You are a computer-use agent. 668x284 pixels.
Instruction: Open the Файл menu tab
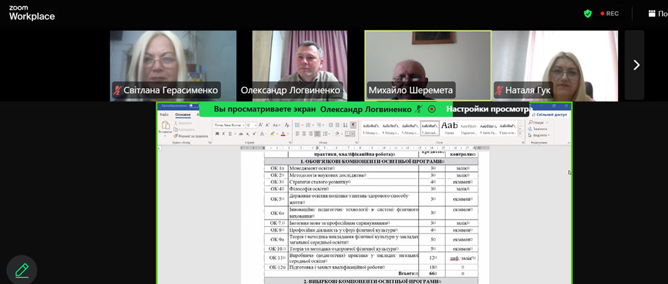click(x=164, y=114)
